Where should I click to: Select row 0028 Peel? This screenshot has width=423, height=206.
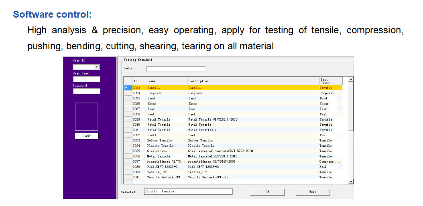tap(233, 114)
